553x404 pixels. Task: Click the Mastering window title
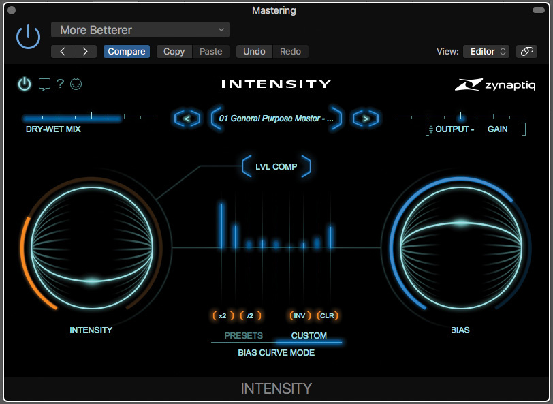pos(274,11)
